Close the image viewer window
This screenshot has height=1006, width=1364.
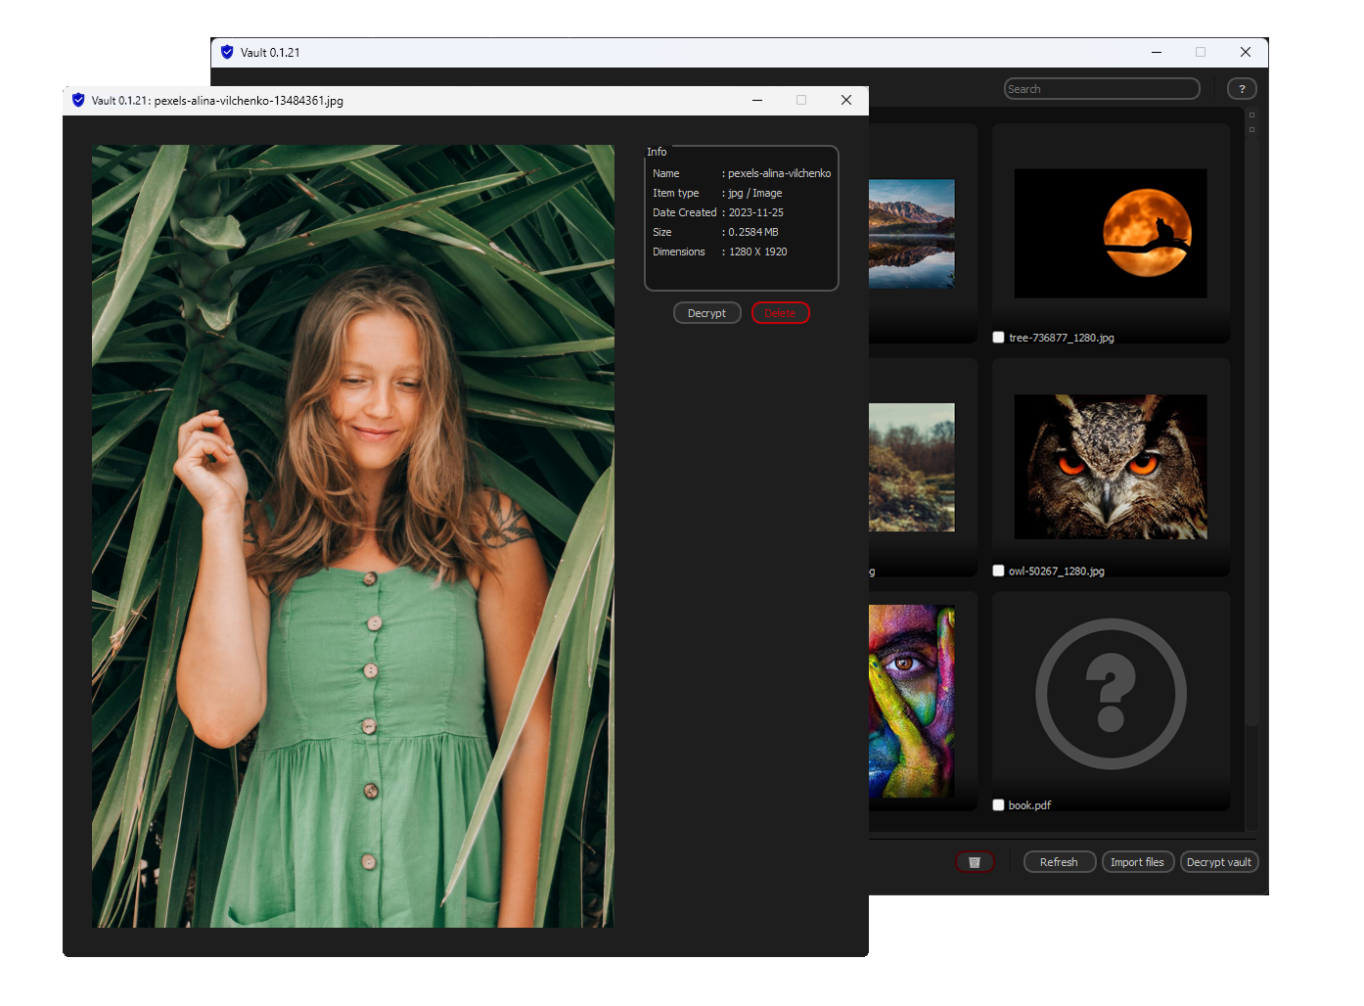pyautogui.click(x=846, y=100)
